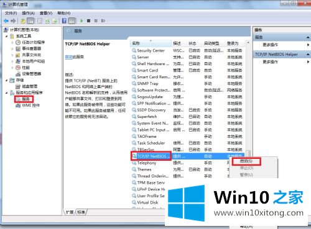The image size is (311, 229).
Task: Click the Properties toolbar icon
Action: click(x=40, y=21)
